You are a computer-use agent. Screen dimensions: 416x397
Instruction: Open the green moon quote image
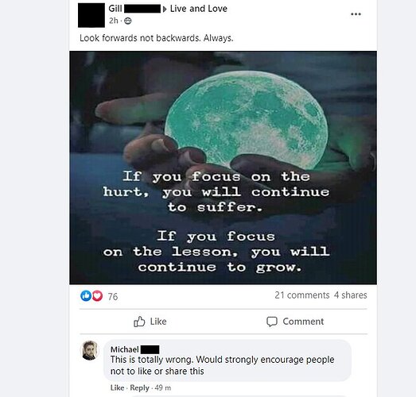(x=223, y=168)
